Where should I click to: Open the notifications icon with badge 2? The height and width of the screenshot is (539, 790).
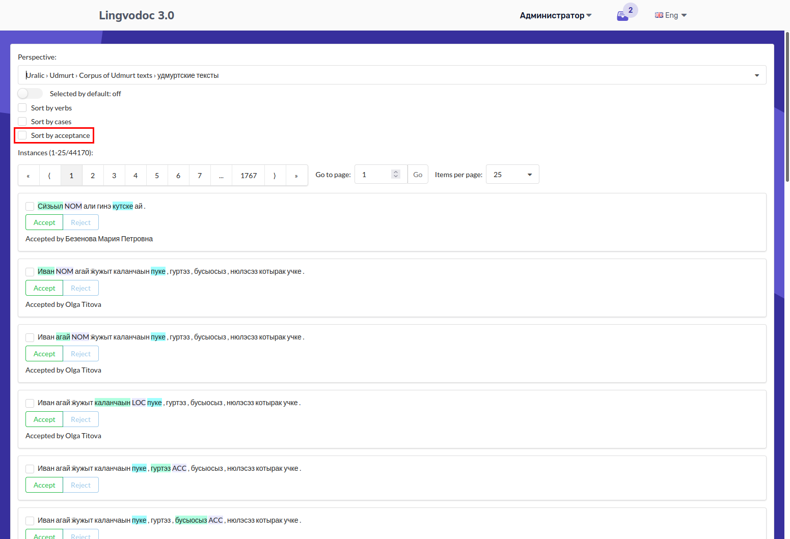pos(622,16)
